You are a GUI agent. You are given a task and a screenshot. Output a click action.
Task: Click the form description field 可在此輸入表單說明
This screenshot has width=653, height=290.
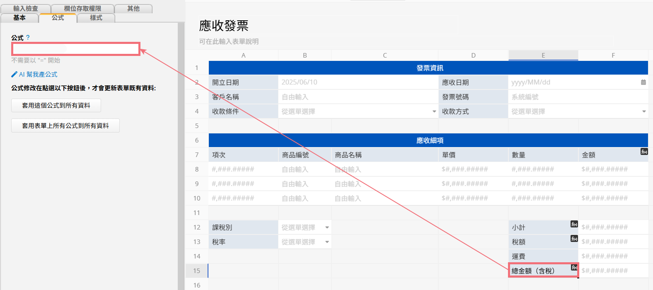406,41
